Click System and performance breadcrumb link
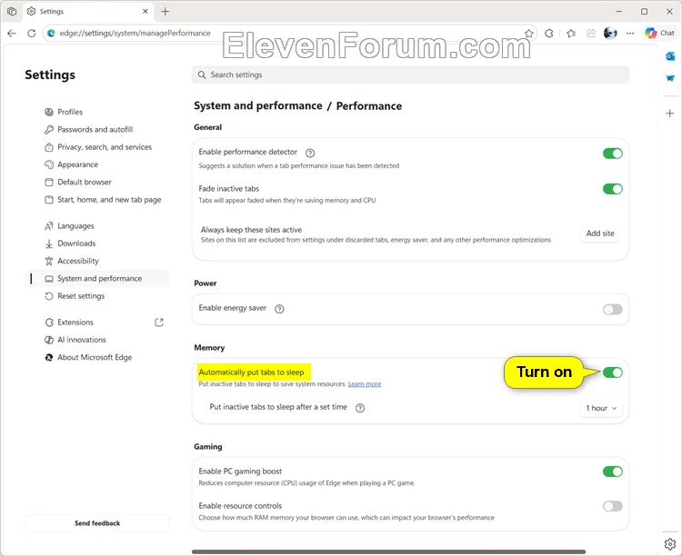682x556 pixels. (258, 105)
